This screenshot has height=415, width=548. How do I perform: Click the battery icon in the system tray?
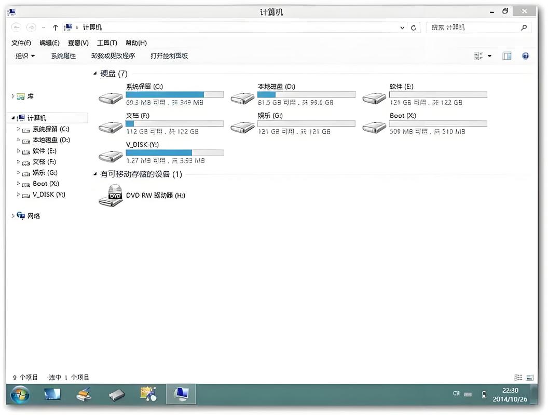[484, 394]
